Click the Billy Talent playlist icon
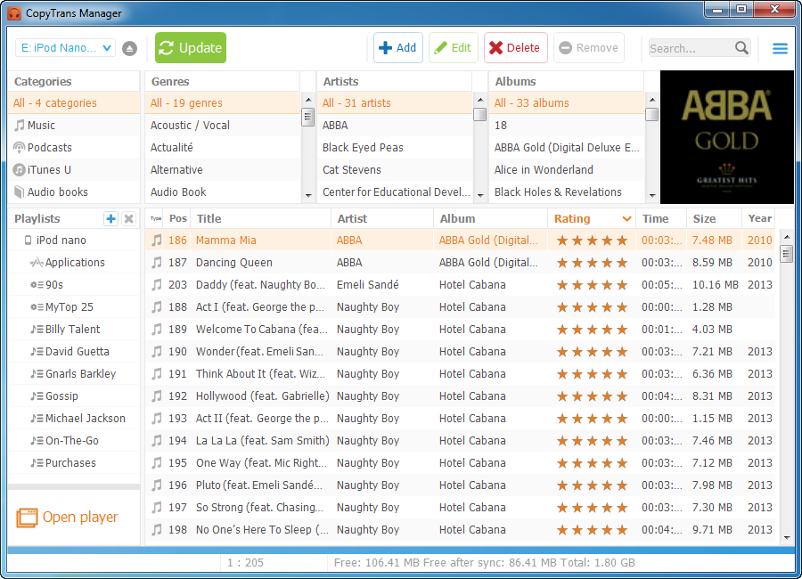This screenshot has height=579, width=802. coord(37,330)
